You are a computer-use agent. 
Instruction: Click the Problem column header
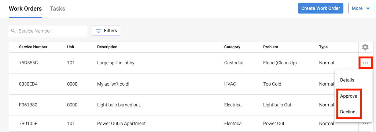(270, 47)
